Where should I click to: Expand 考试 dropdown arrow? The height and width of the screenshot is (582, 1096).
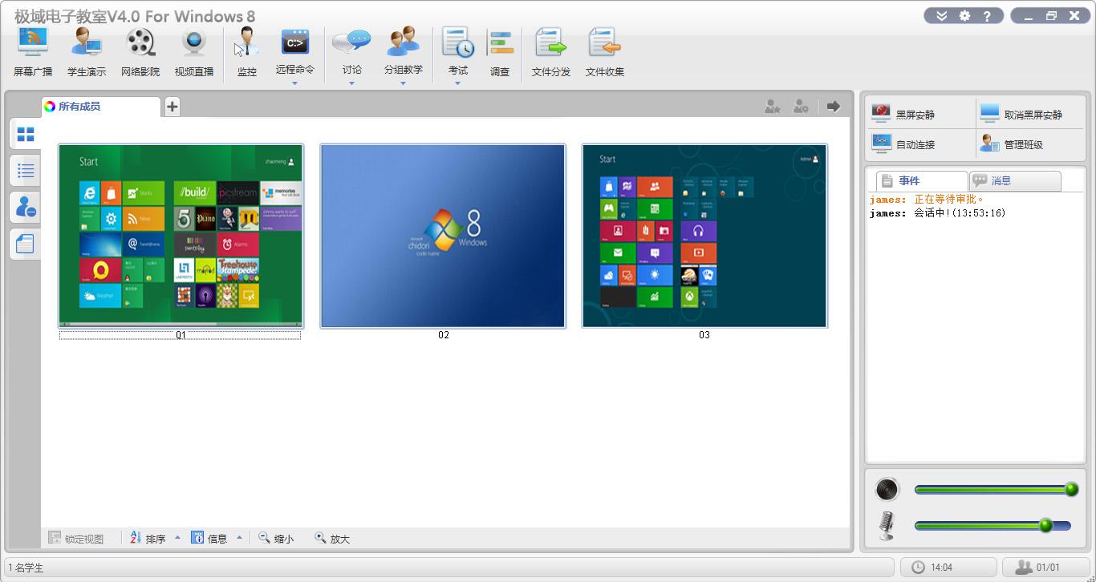pos(458,83)
